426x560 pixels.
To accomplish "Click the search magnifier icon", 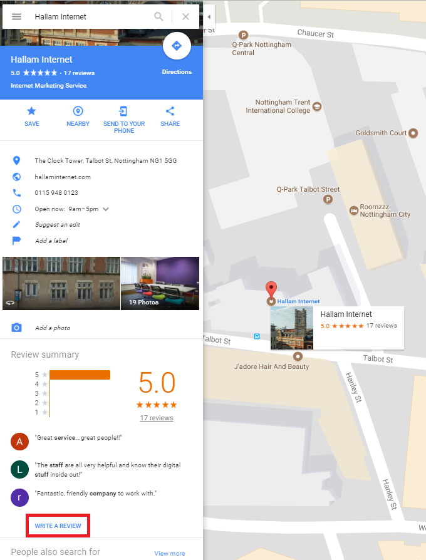I will pos(158,16).
